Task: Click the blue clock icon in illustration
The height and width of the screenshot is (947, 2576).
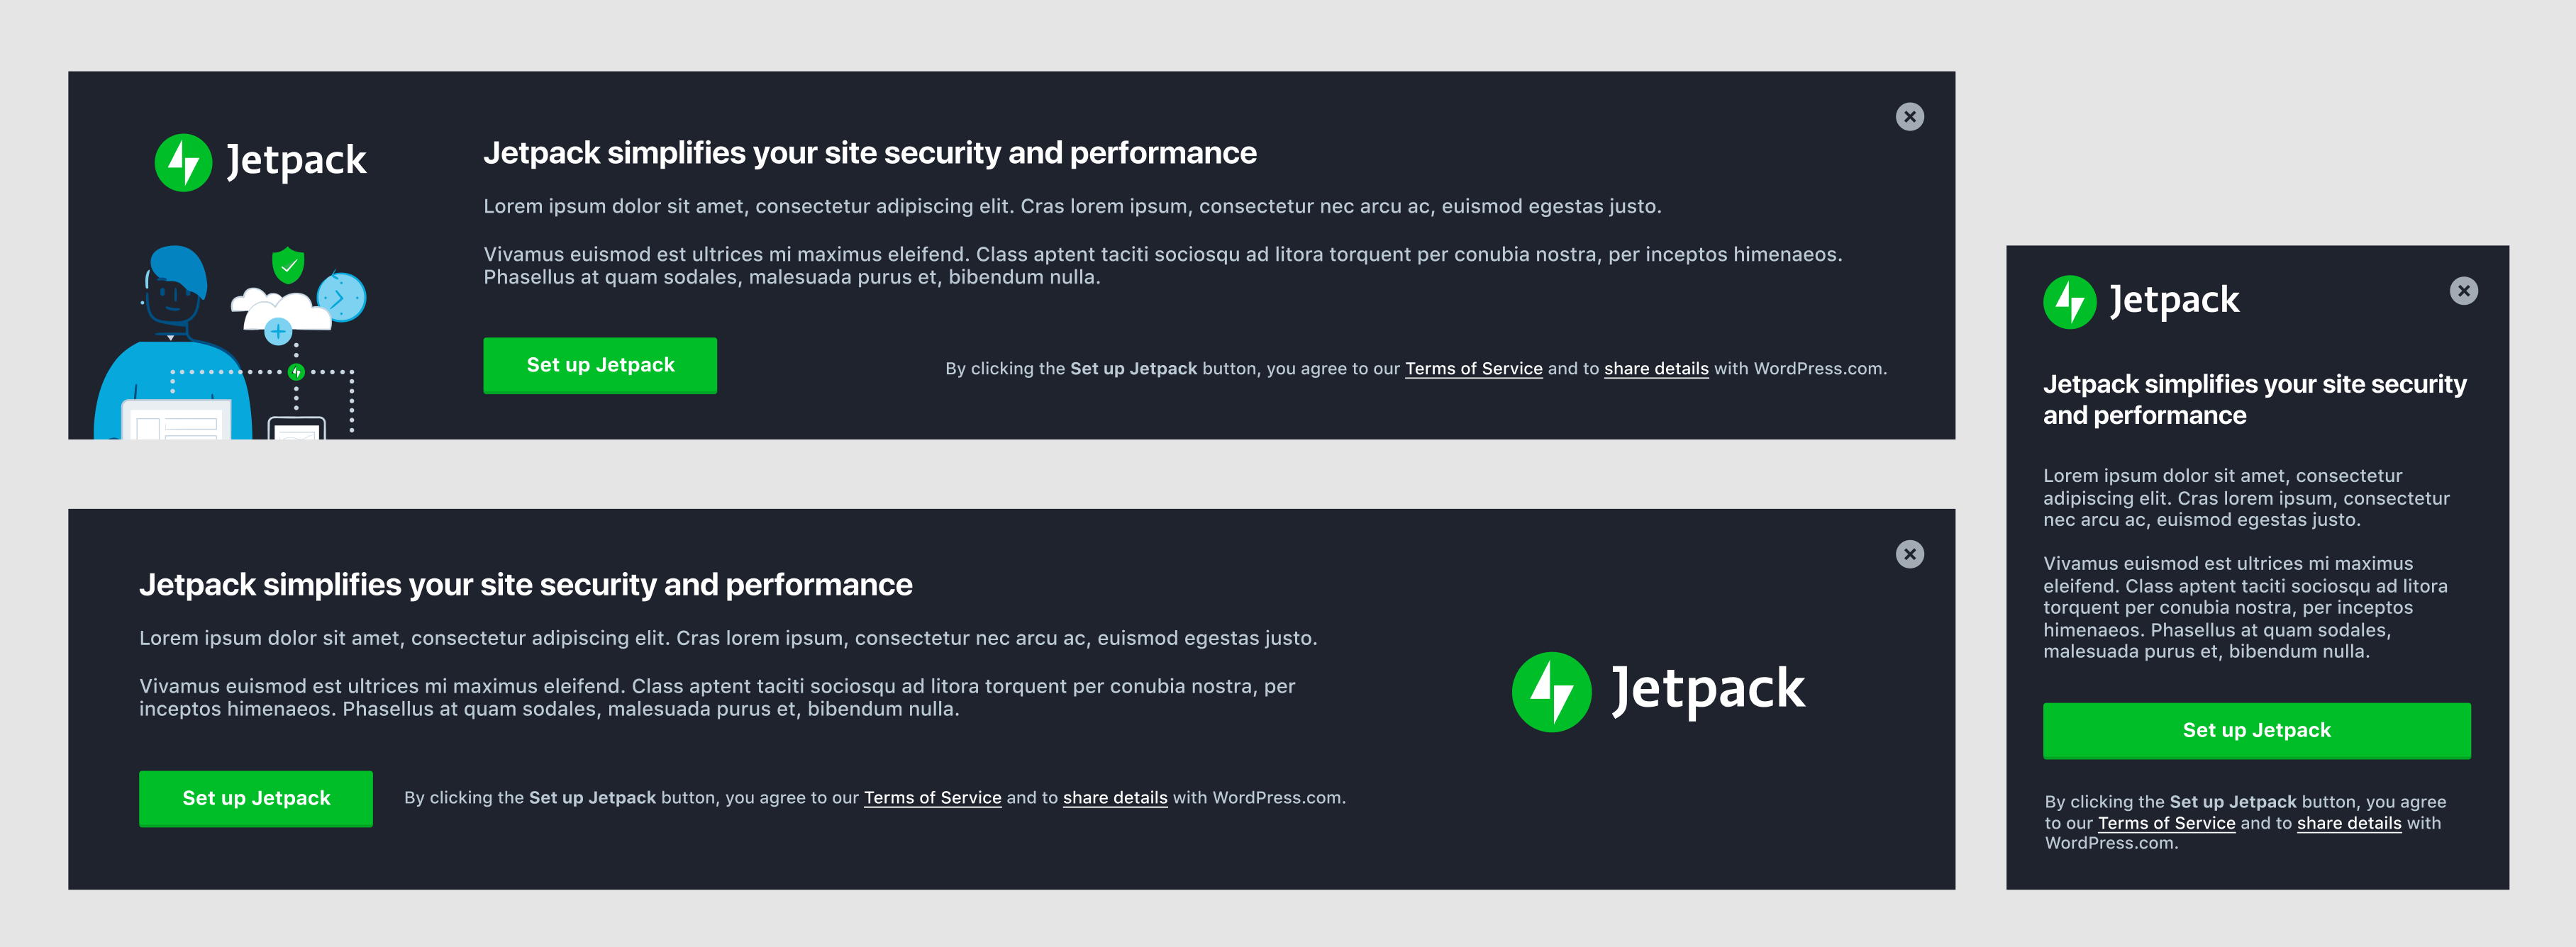Action: [x=342, y=297]
